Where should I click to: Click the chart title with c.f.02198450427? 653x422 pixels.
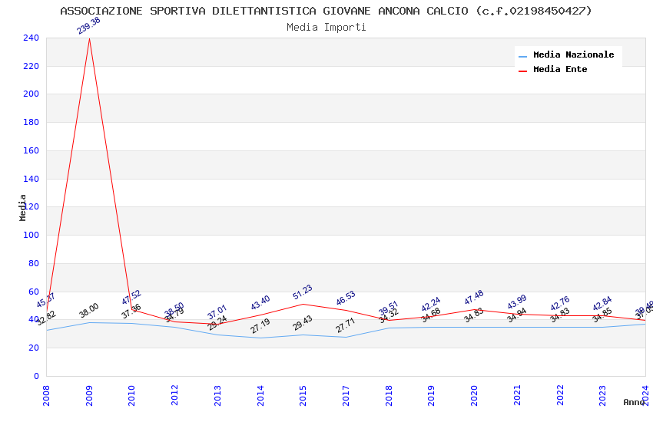point(326,11)
